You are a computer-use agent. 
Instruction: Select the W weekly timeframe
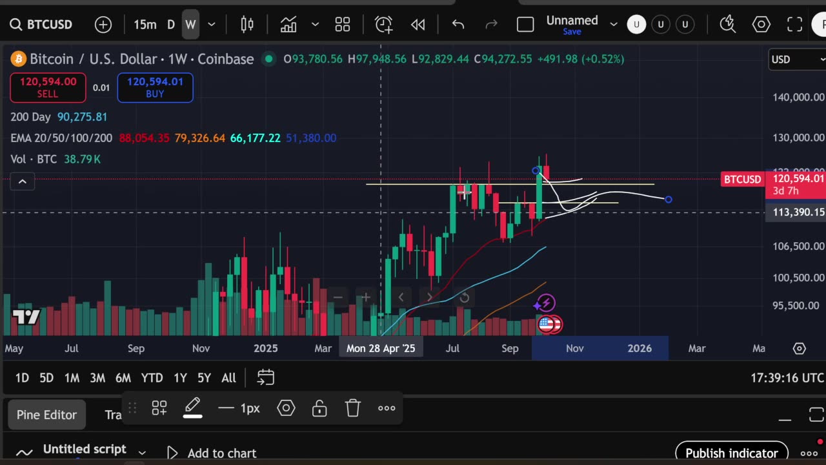[190, 25]
